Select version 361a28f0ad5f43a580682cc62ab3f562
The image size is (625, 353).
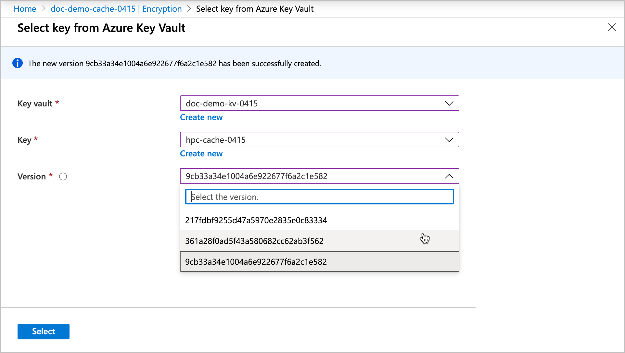319,241
